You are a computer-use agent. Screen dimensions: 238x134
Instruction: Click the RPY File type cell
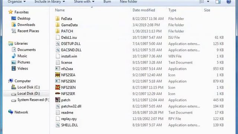click(174, 119)
